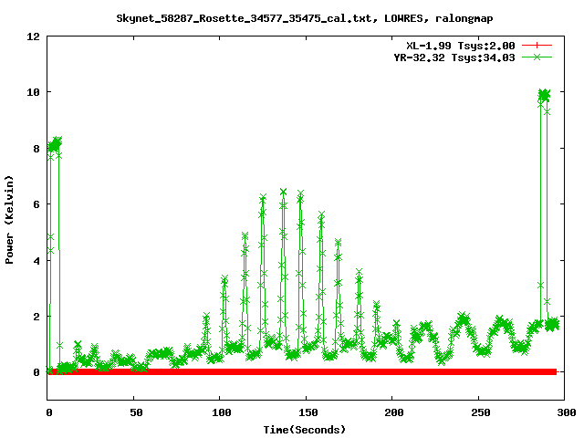Click the tallest green peak near 10 Kelvin
Image resolution: width=584 pixels, height=438 pixels.
click(x=544, y=95)
